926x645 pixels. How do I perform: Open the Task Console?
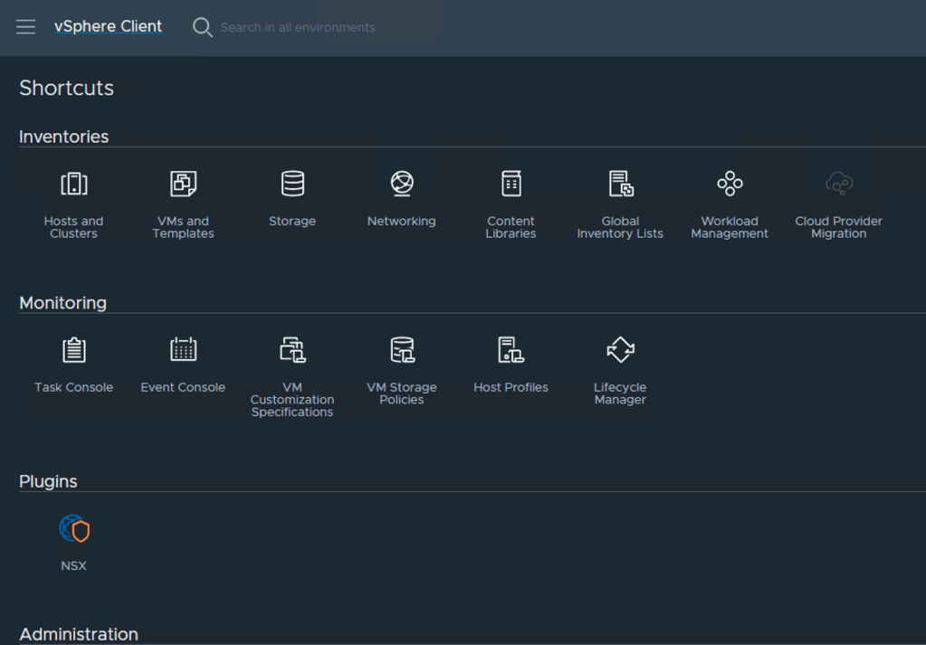73,351
